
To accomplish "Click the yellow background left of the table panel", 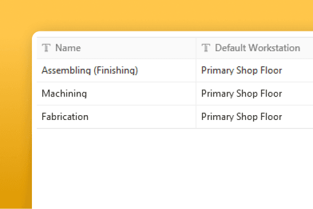I will pyautogui.click(x=15, y=120).
